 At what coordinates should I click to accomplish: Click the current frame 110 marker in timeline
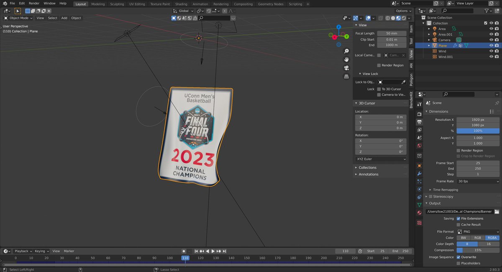click(x=185, y=258)
